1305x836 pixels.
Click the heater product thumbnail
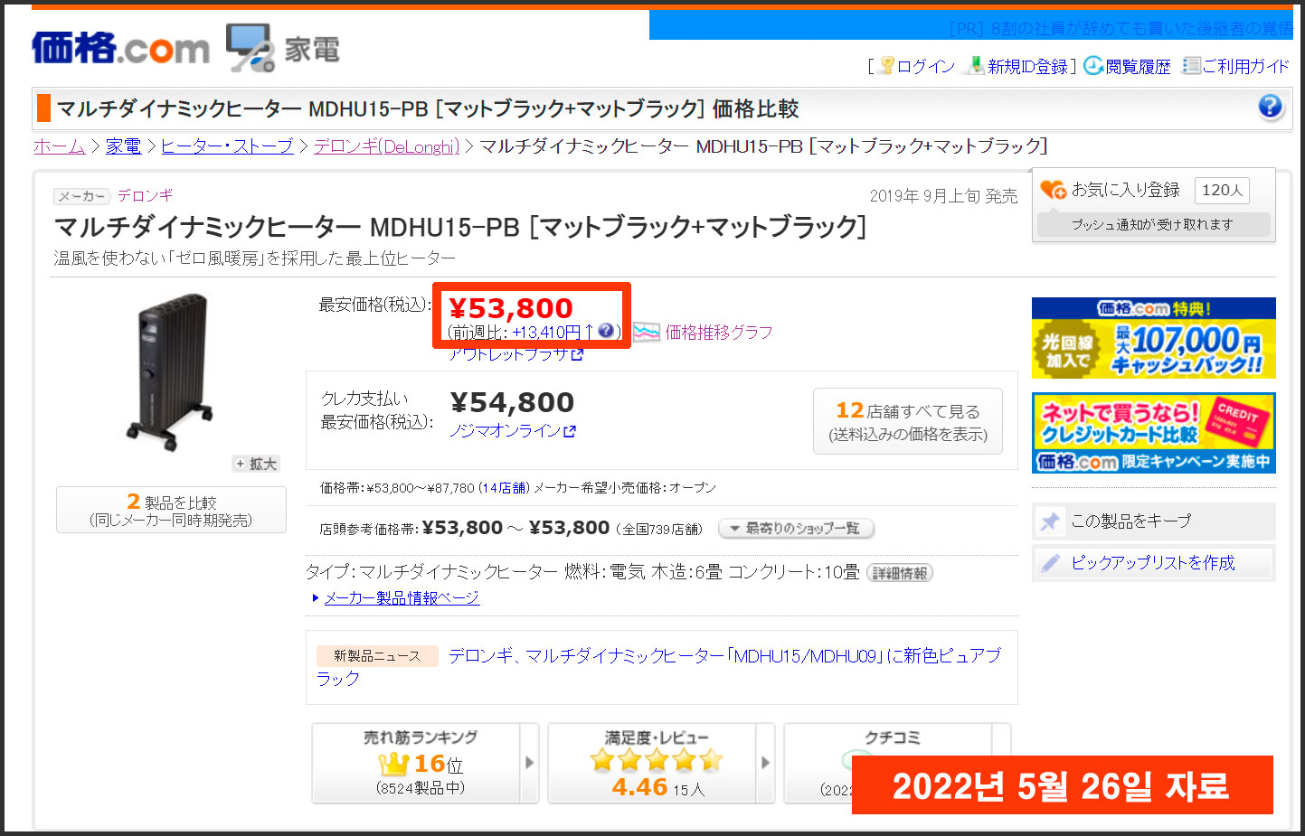coord(170,371)
